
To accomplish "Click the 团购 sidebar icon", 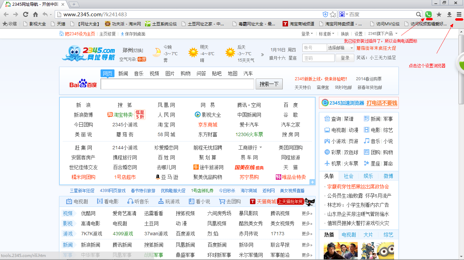I will 367,152.
